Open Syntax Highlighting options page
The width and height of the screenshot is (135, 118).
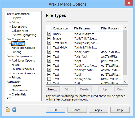pos(24,35)
